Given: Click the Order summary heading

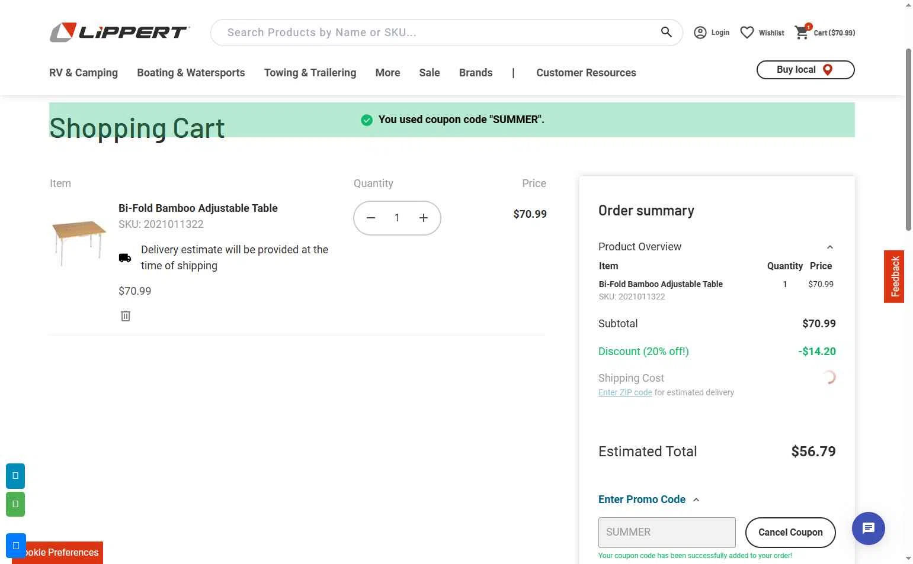Looking at the screenshot, I should [646, 211].
